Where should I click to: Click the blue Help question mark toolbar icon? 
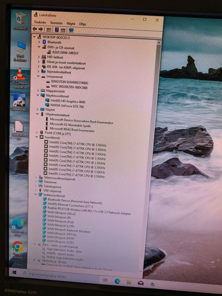56,30
